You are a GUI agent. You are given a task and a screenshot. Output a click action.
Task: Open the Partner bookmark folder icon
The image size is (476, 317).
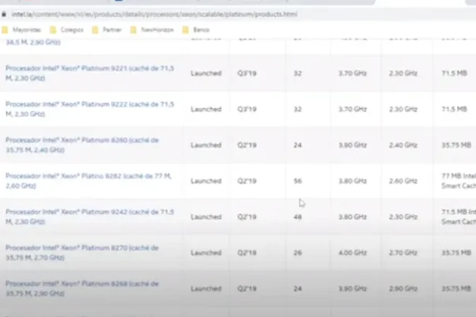coord(95,30)
